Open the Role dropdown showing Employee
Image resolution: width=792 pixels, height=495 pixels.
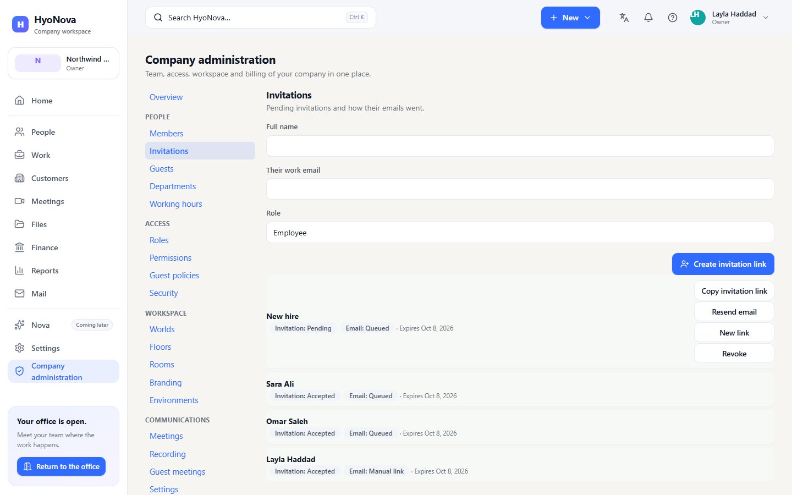tap(520, 233)
